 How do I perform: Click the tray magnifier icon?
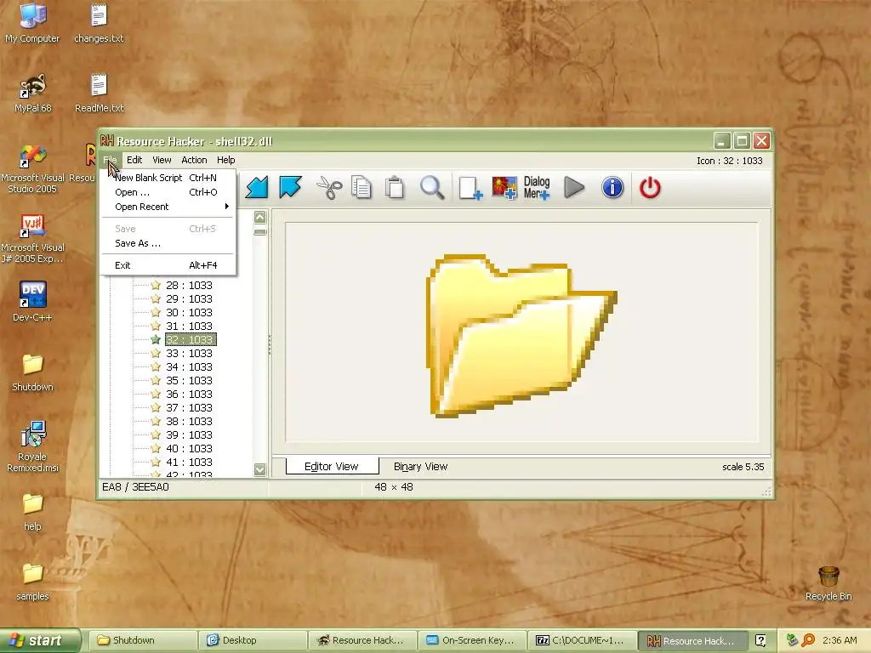click(808, 640)
